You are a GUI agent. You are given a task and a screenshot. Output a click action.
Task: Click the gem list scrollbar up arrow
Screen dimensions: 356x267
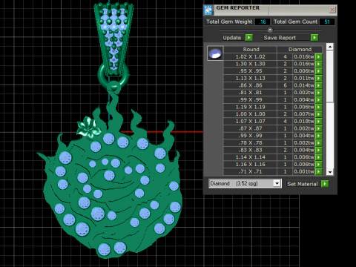tap(330, 47)
